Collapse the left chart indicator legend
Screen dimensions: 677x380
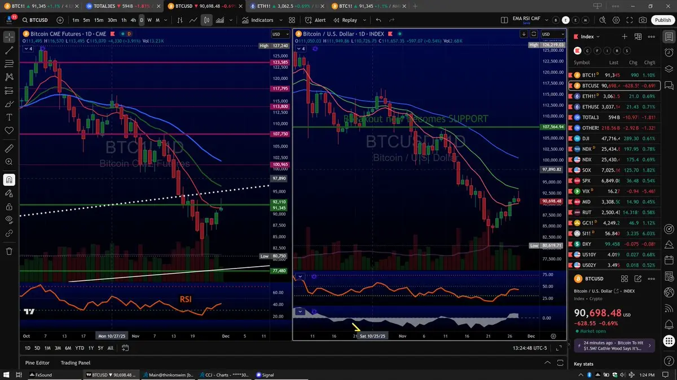tap(28, 48)
